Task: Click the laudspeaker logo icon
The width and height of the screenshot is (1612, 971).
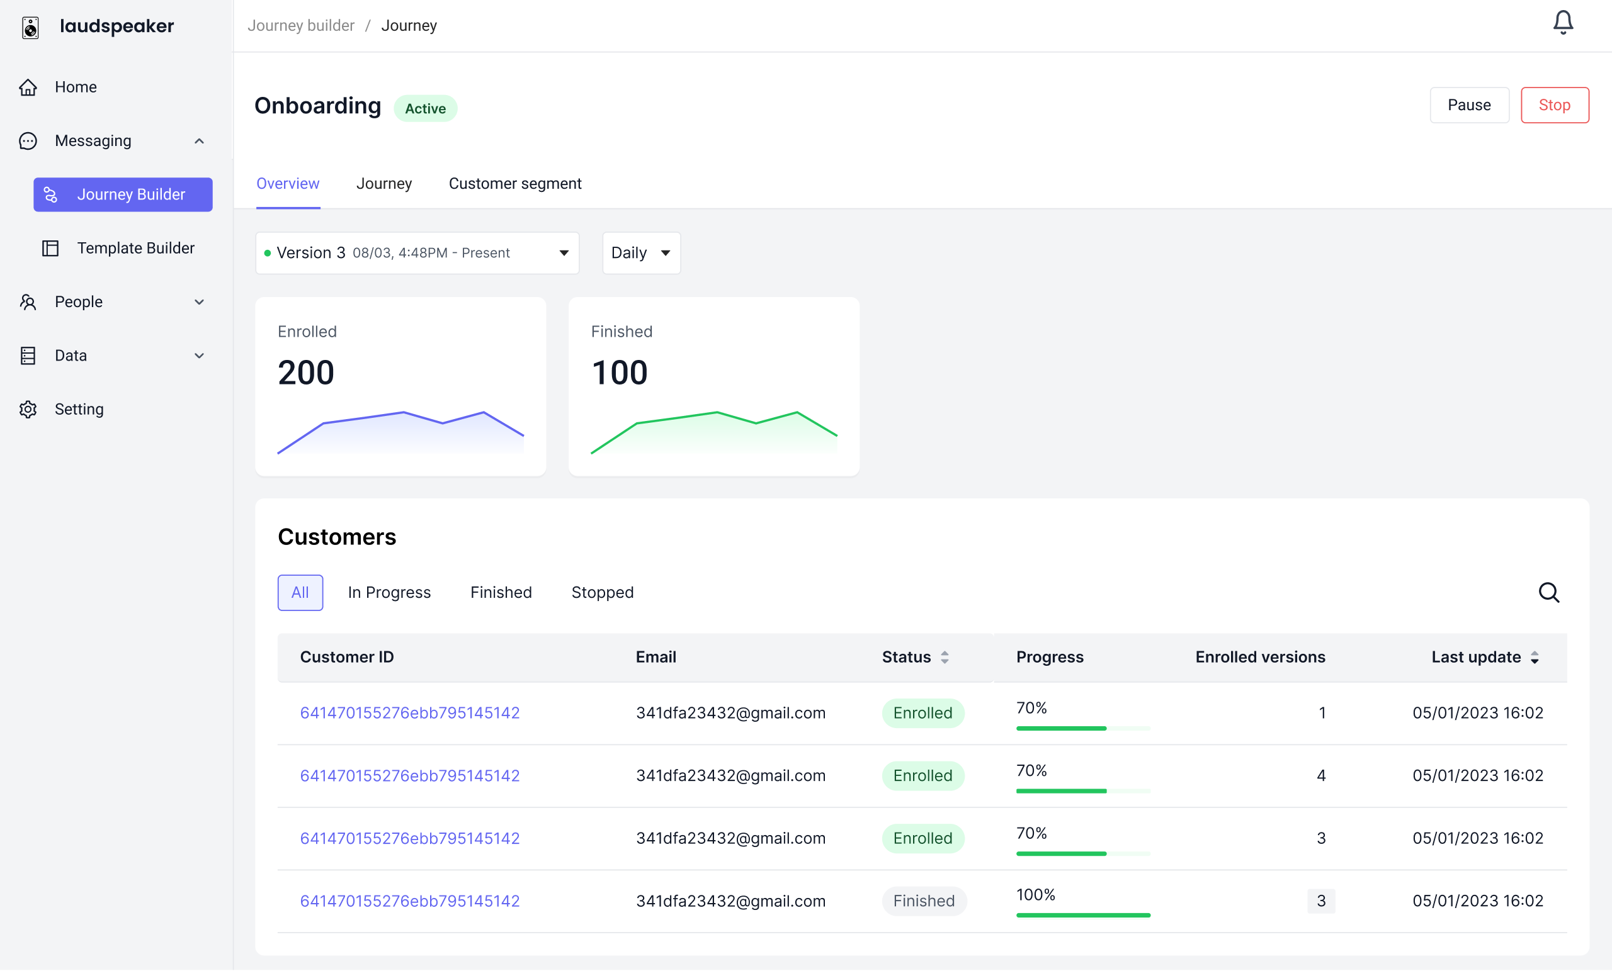Action: point(30,27)
